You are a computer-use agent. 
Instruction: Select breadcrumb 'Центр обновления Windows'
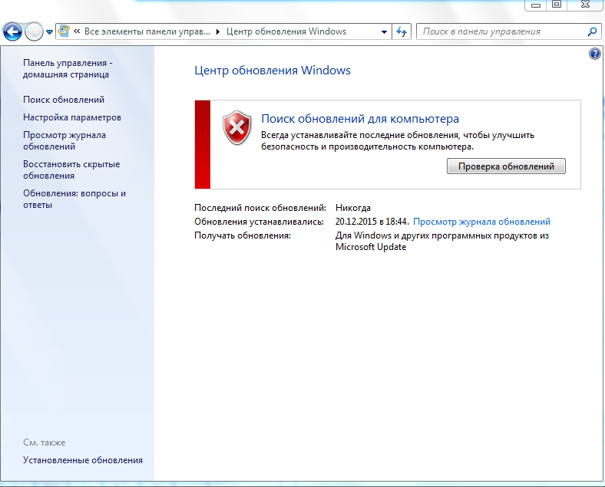(x=286, y=31)
